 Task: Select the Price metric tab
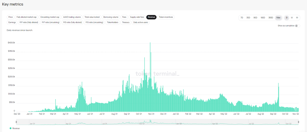pyautogui.click(x=10, y=17)
